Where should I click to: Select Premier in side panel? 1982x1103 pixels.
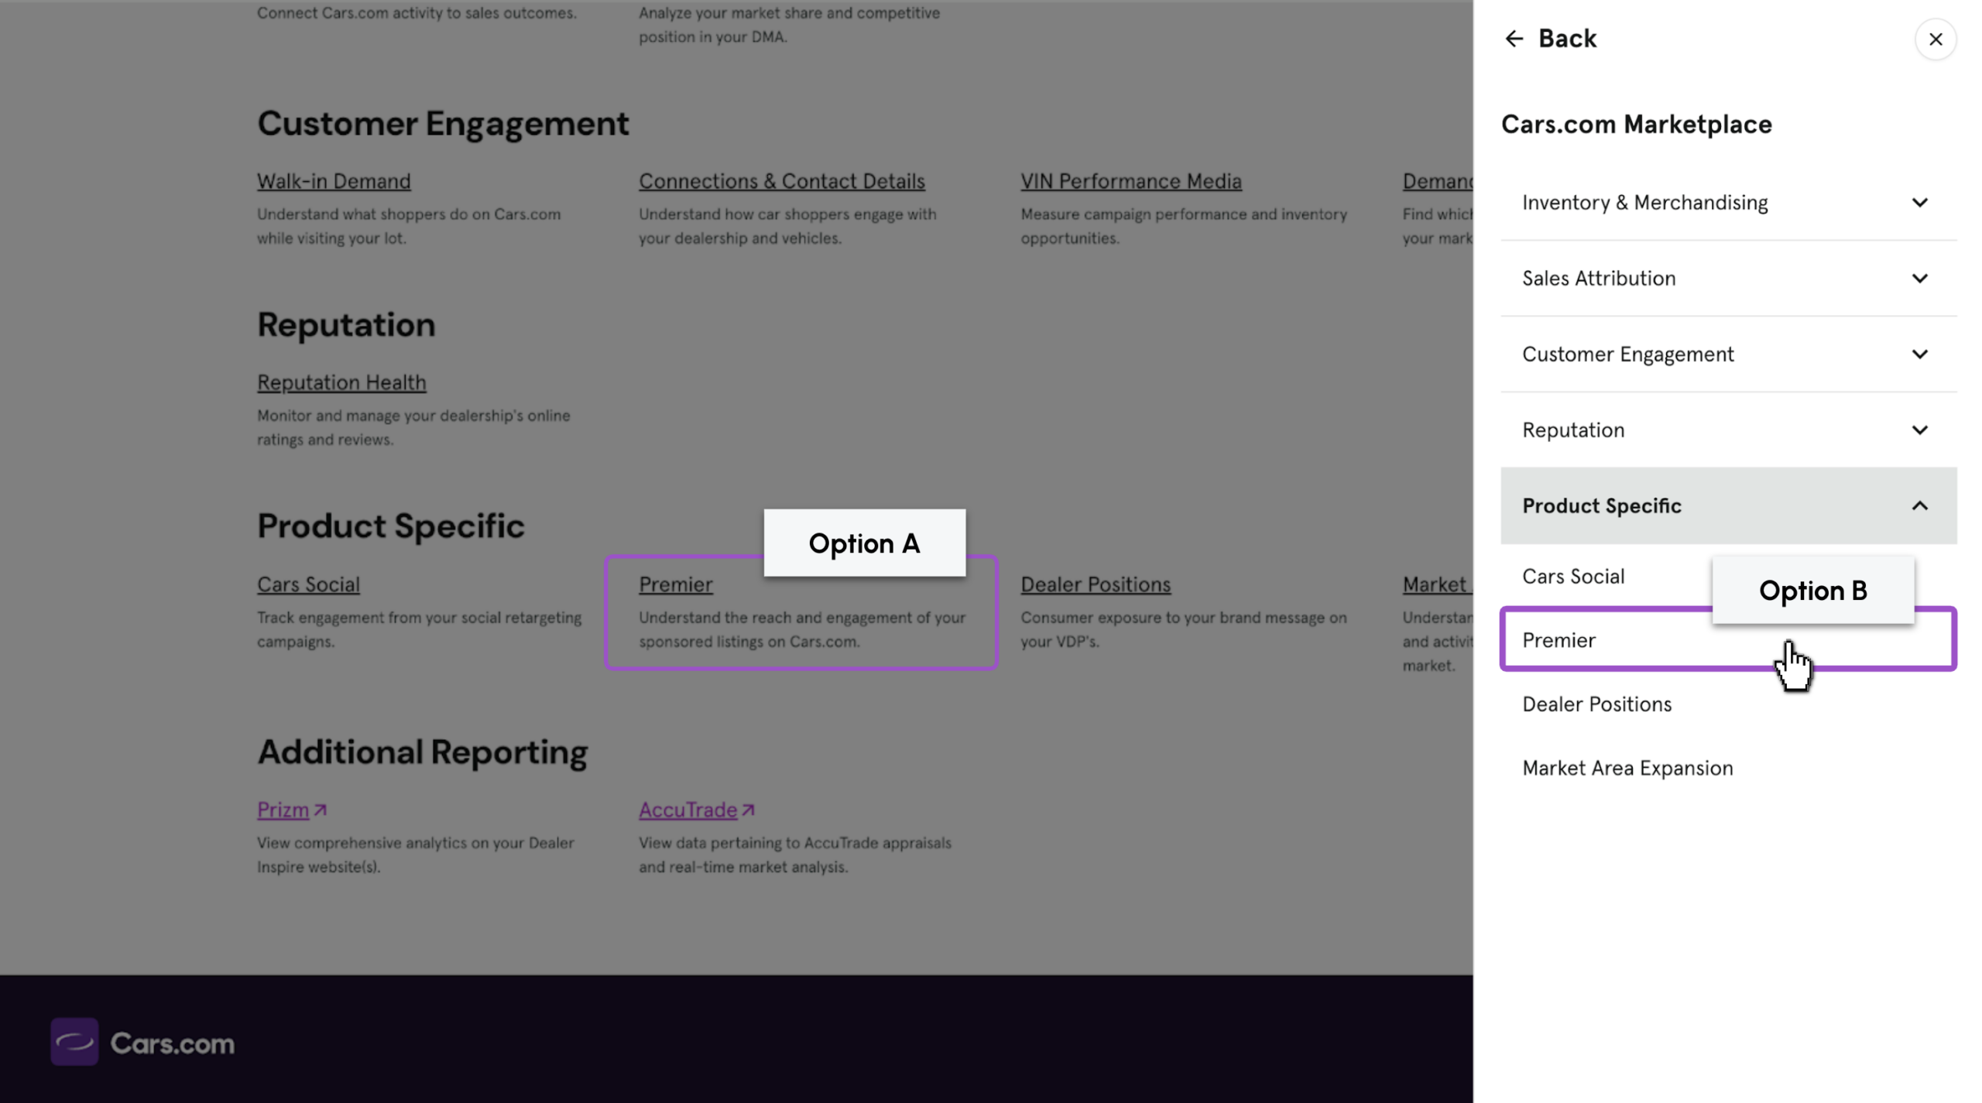click(1728, 640)
